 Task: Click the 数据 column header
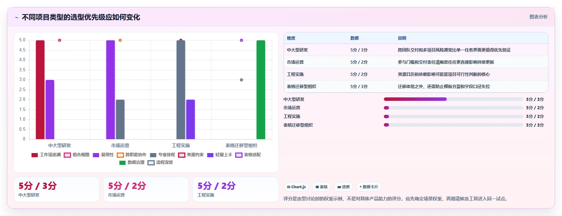pyautogui.click(x=355, y=38)
